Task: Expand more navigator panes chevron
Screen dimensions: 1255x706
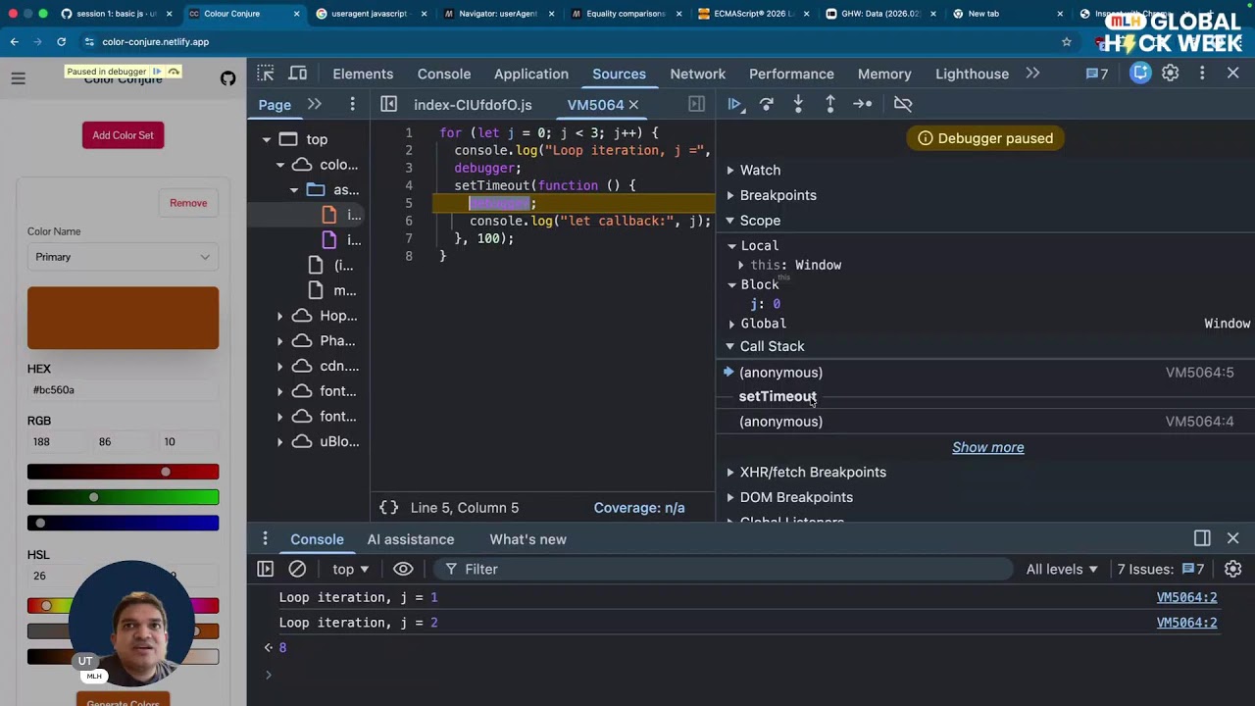Action: (315, 104)
